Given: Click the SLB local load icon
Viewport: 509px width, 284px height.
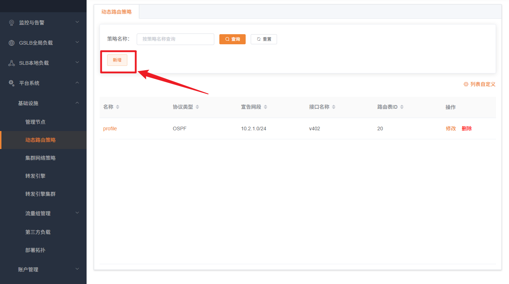Looking at the screenshot, I should pos(12,63).
